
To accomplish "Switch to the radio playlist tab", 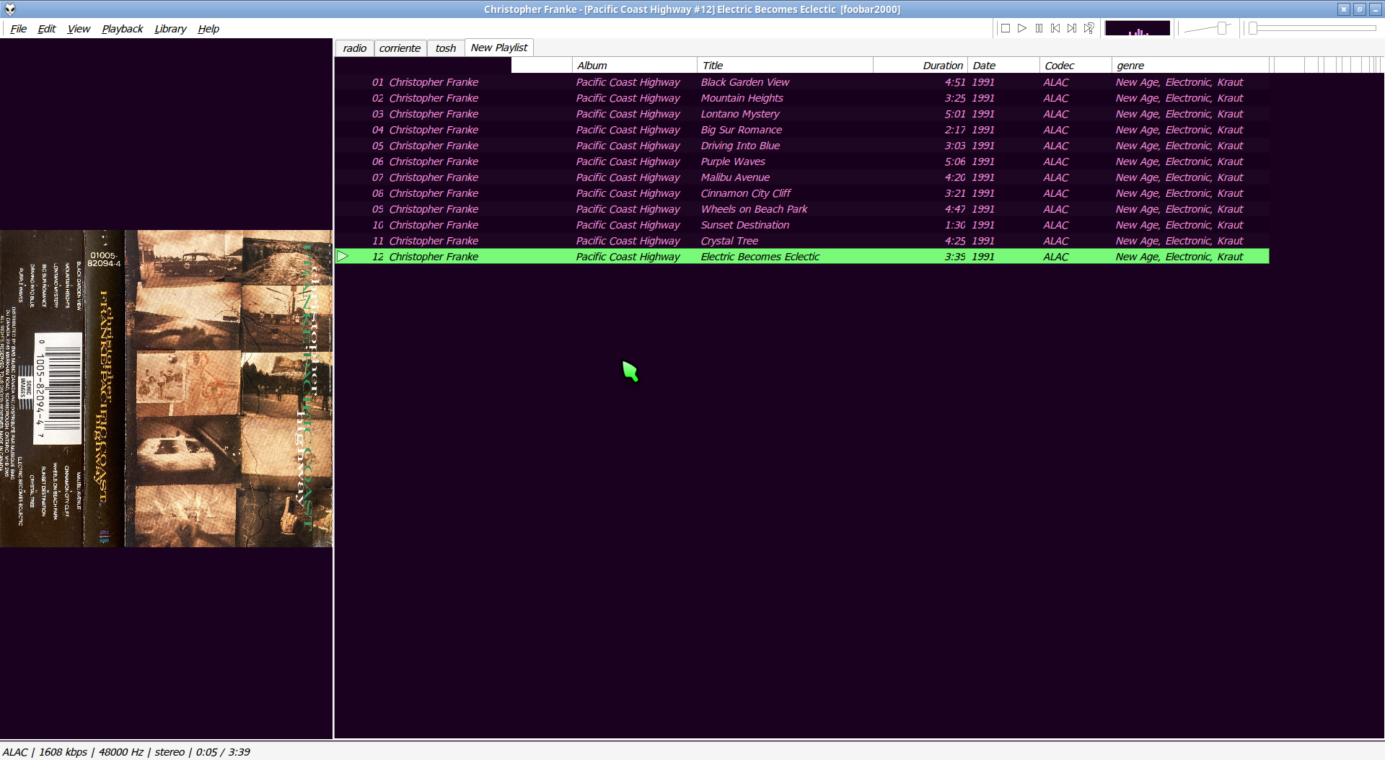I will pyautogui.click(x=355, y=48).
